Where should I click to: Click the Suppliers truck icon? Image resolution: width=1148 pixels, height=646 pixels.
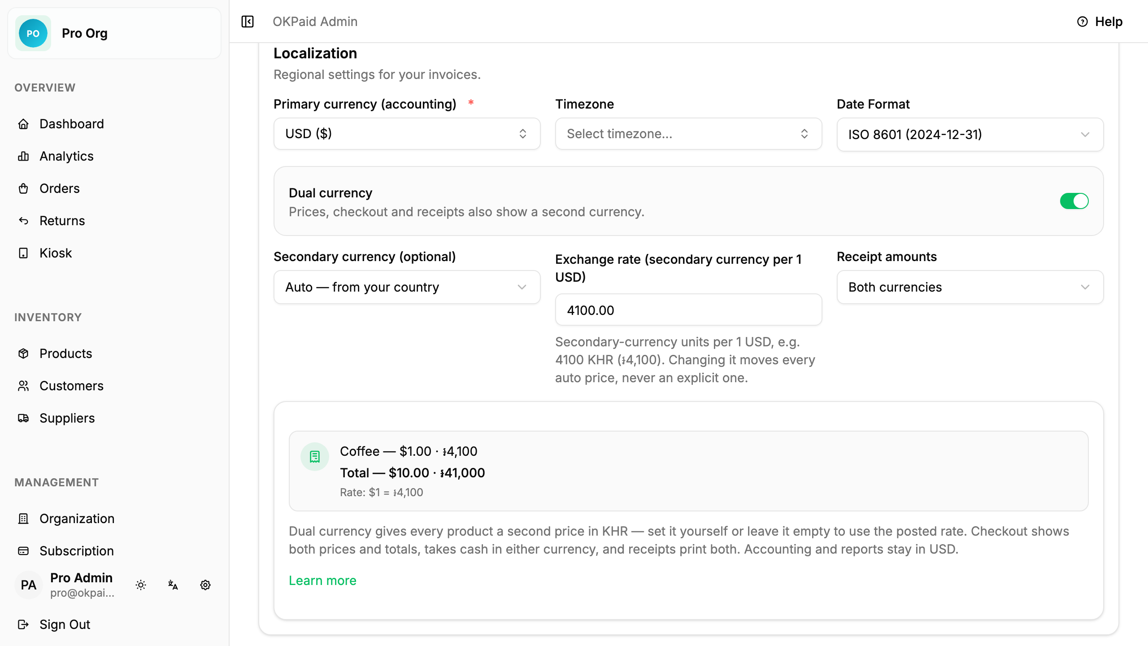(23, 418)
